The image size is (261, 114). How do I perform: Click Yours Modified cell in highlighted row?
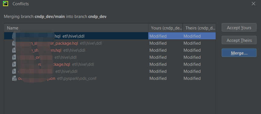[x=158, y=36]
